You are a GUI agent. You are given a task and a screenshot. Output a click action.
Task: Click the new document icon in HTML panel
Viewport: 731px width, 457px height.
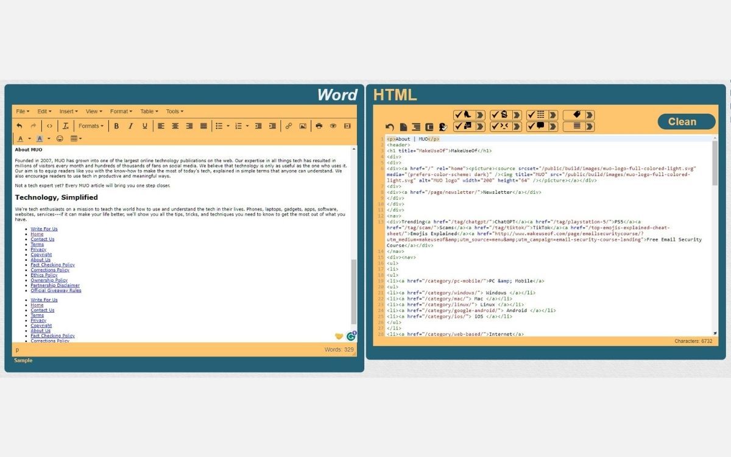pos(403,127)
